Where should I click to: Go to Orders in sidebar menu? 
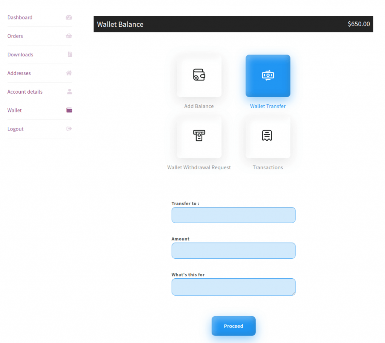coord(15,36)
